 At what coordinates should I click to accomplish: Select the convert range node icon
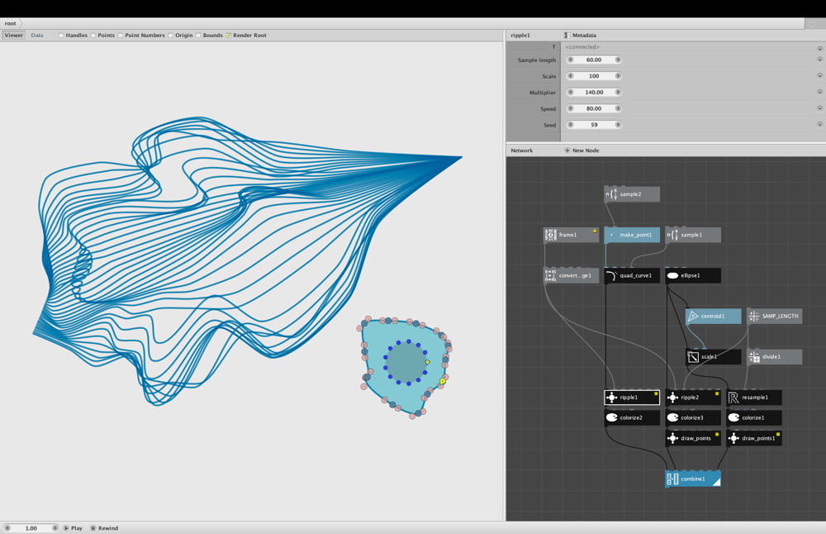[550, 275]
